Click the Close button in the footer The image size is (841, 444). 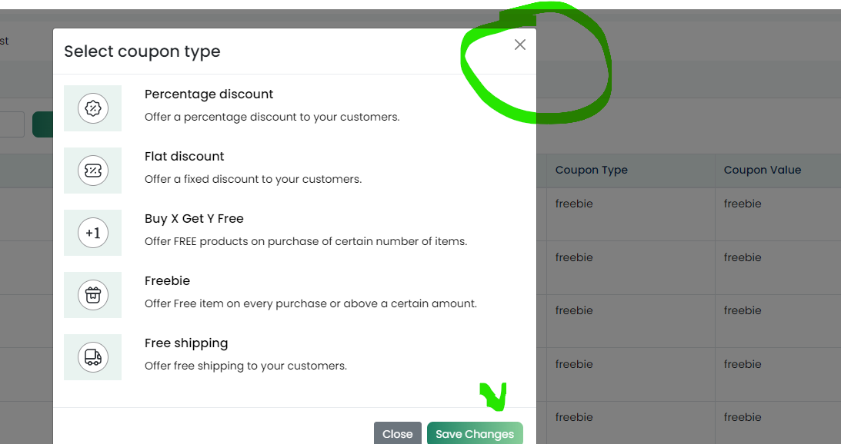(398, 433)
